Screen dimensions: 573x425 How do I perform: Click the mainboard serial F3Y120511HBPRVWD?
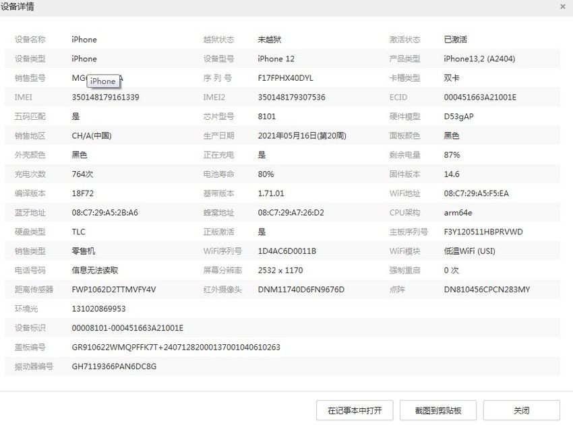coord(483,232)
